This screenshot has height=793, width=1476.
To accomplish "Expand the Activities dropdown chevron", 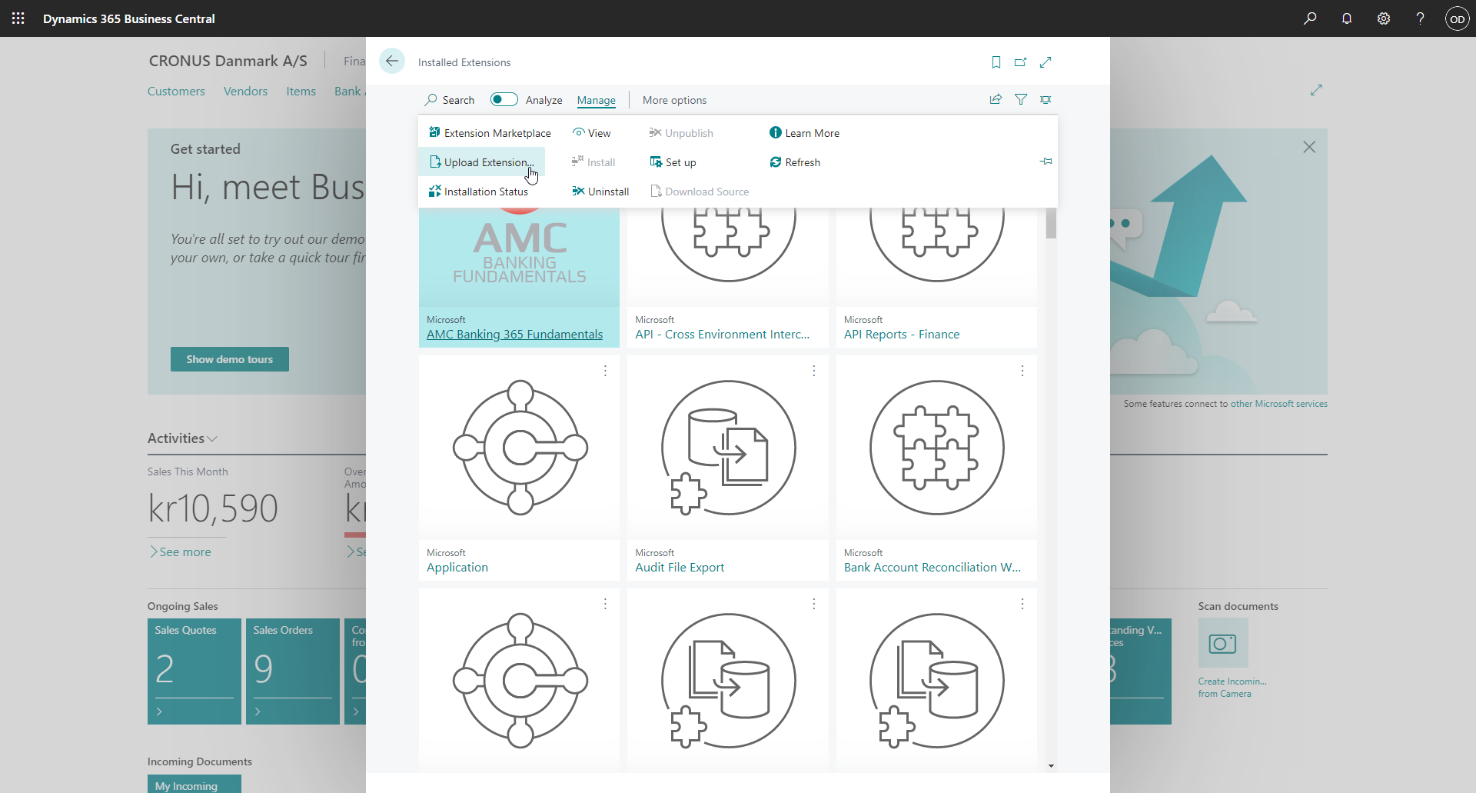I will click(x=212, y=438).
